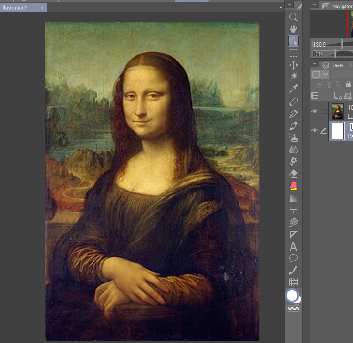Open canvas tab list chevron
353x343 pixels.
(281, 7)
